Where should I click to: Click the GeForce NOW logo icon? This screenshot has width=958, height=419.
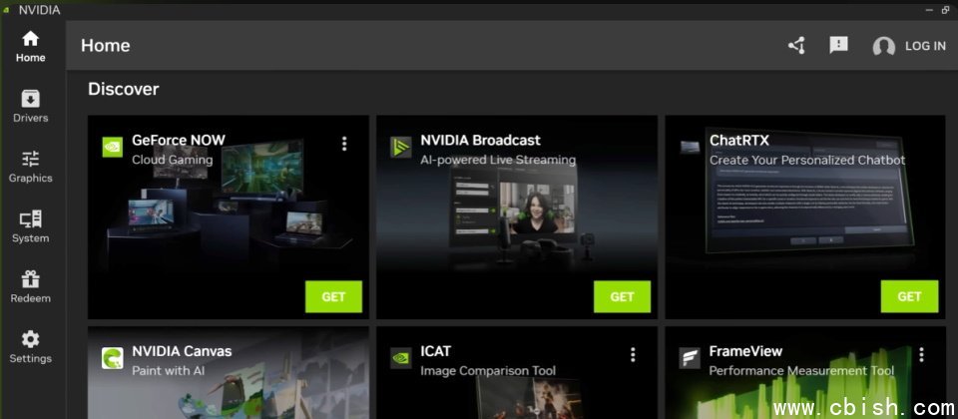[113, 148]
